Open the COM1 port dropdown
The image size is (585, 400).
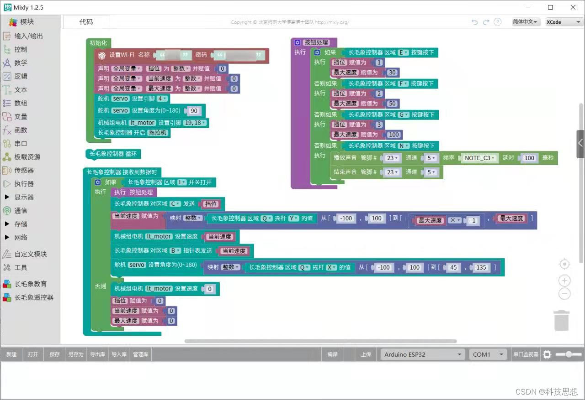coord(488,354)
